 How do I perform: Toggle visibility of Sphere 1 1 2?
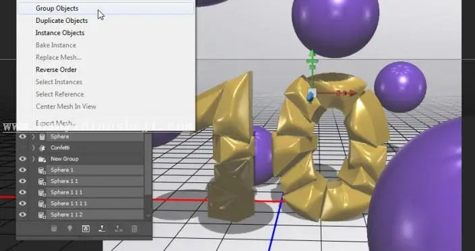click(22, 215)
